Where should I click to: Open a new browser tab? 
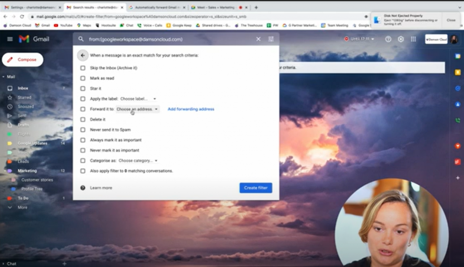click(x=256, y=7)
